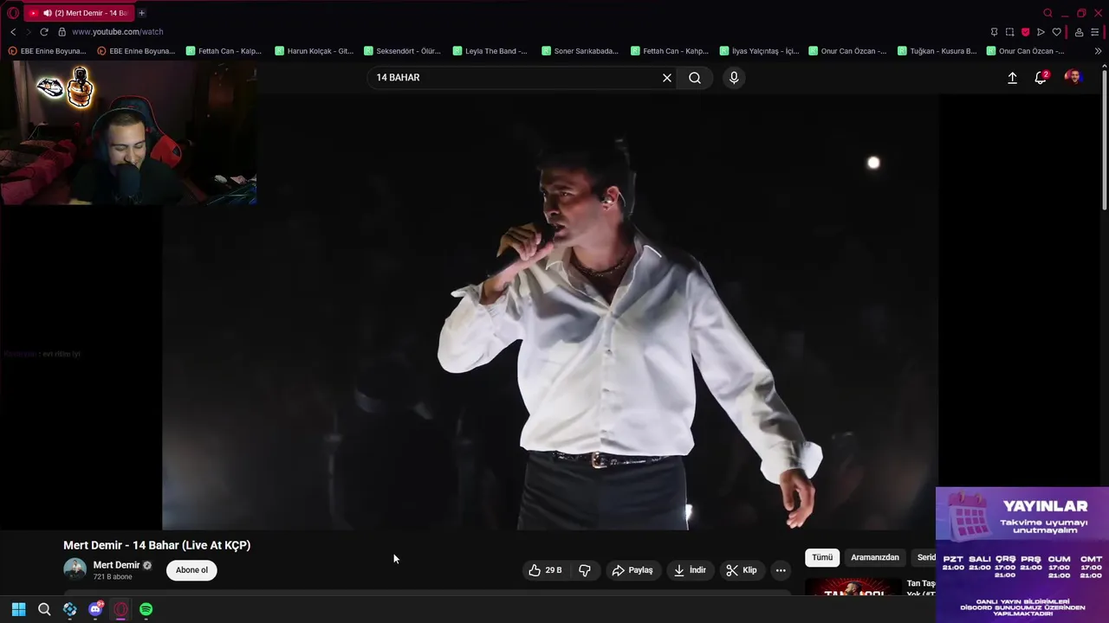Open Mert Demir channel avatar

[75, 569]
